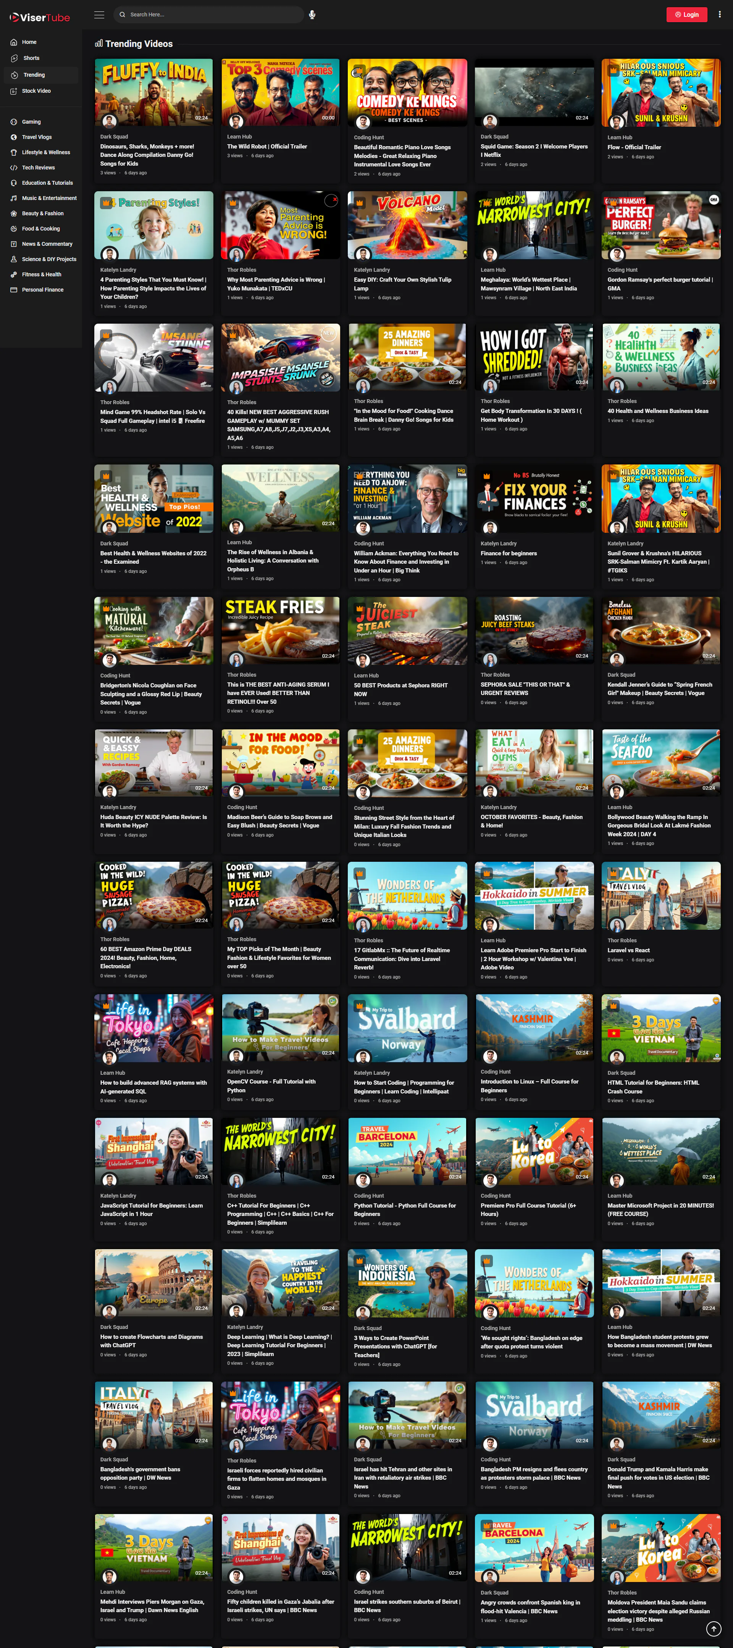Go to the Home page
Screen dimensions: 733x1648
[29, 42]
